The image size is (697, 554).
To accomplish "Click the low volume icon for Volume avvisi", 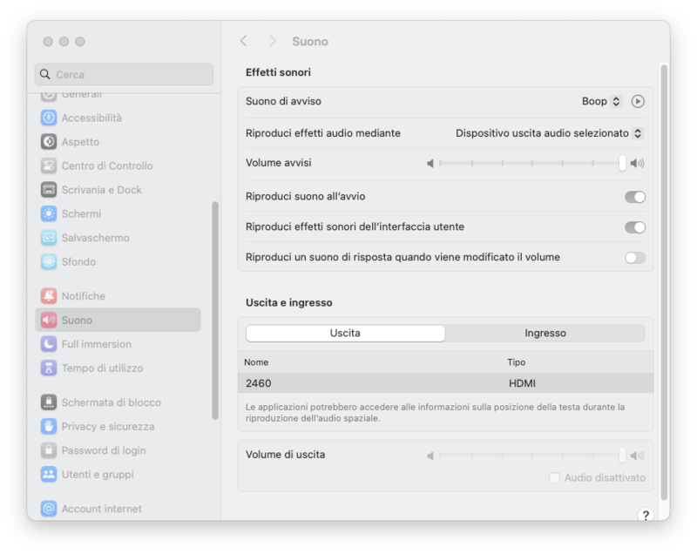I will click(x=430, y=164).
